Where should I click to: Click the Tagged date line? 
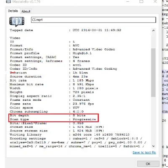coord(66,30)
